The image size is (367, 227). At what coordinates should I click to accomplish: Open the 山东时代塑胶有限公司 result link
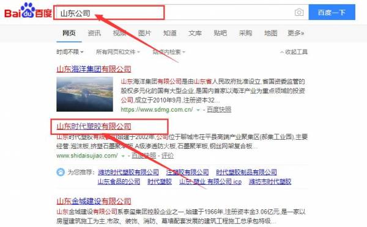tap(94, 126)
